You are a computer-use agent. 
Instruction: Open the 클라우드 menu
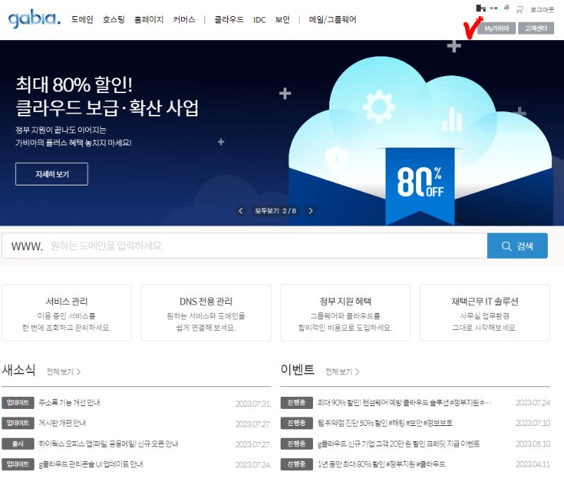227,20
